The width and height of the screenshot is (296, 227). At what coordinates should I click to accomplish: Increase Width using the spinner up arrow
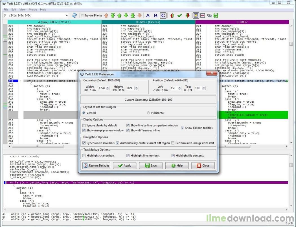pyautogui.click(x=108, y=87)
